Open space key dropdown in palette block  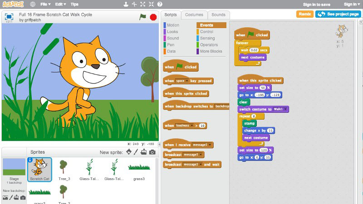182,81
